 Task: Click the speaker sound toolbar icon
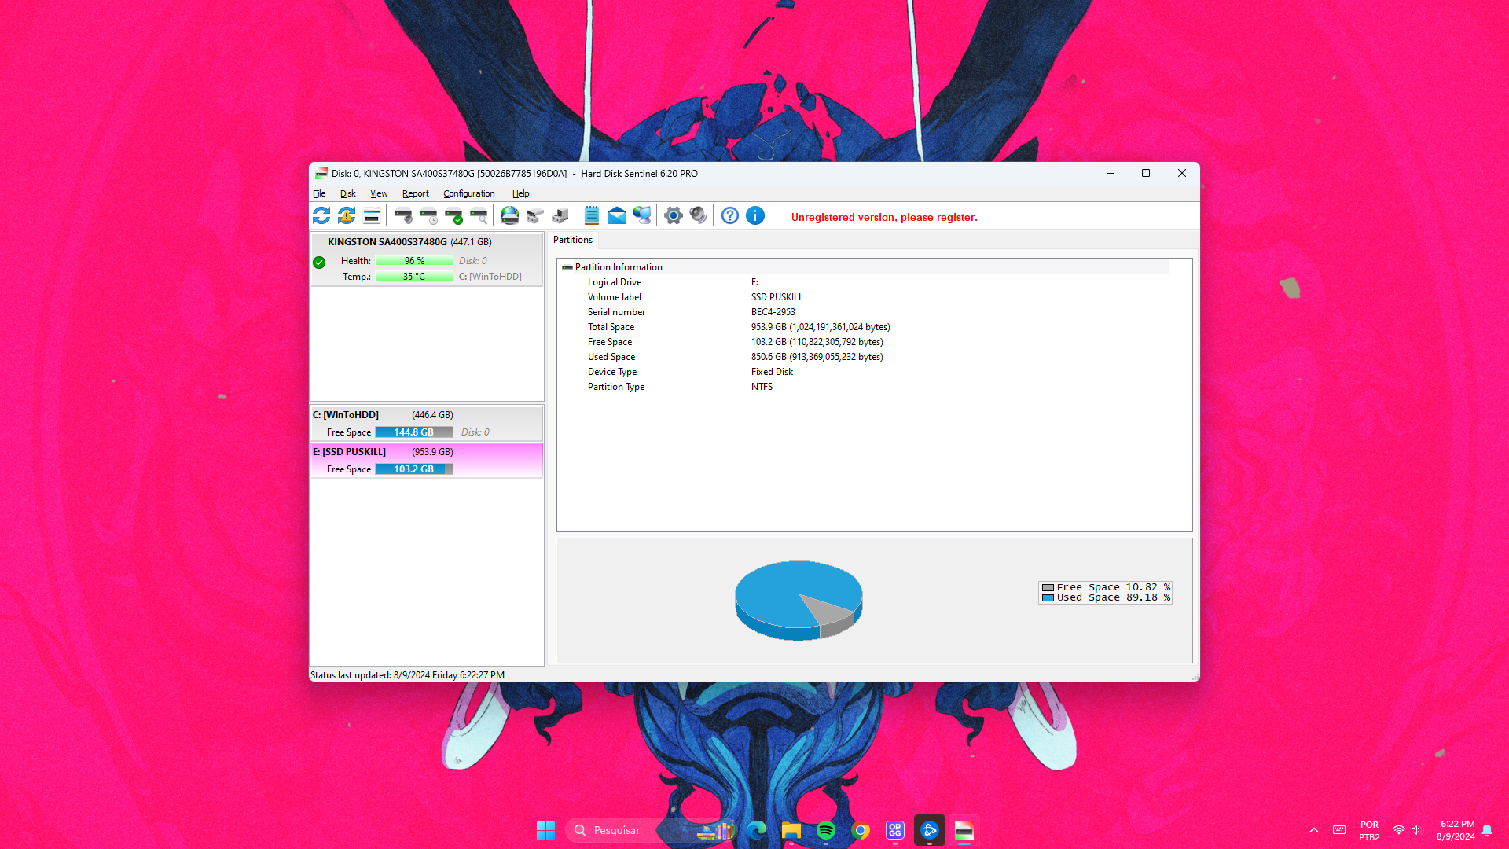(699, 215)
